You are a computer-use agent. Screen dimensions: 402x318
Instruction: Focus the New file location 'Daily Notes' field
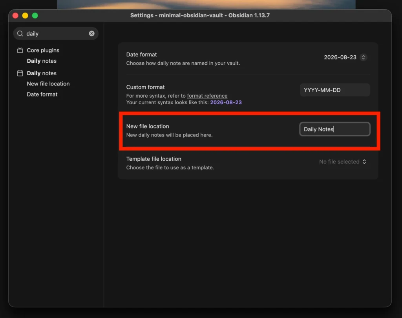pos(334,129)
